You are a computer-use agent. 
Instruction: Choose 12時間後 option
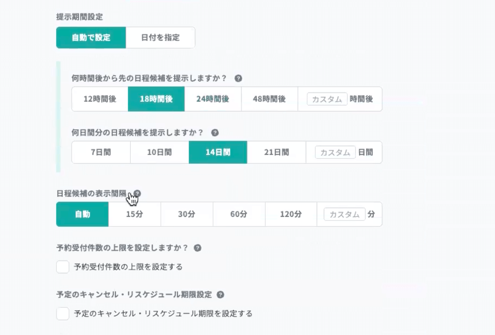(100, 99)
